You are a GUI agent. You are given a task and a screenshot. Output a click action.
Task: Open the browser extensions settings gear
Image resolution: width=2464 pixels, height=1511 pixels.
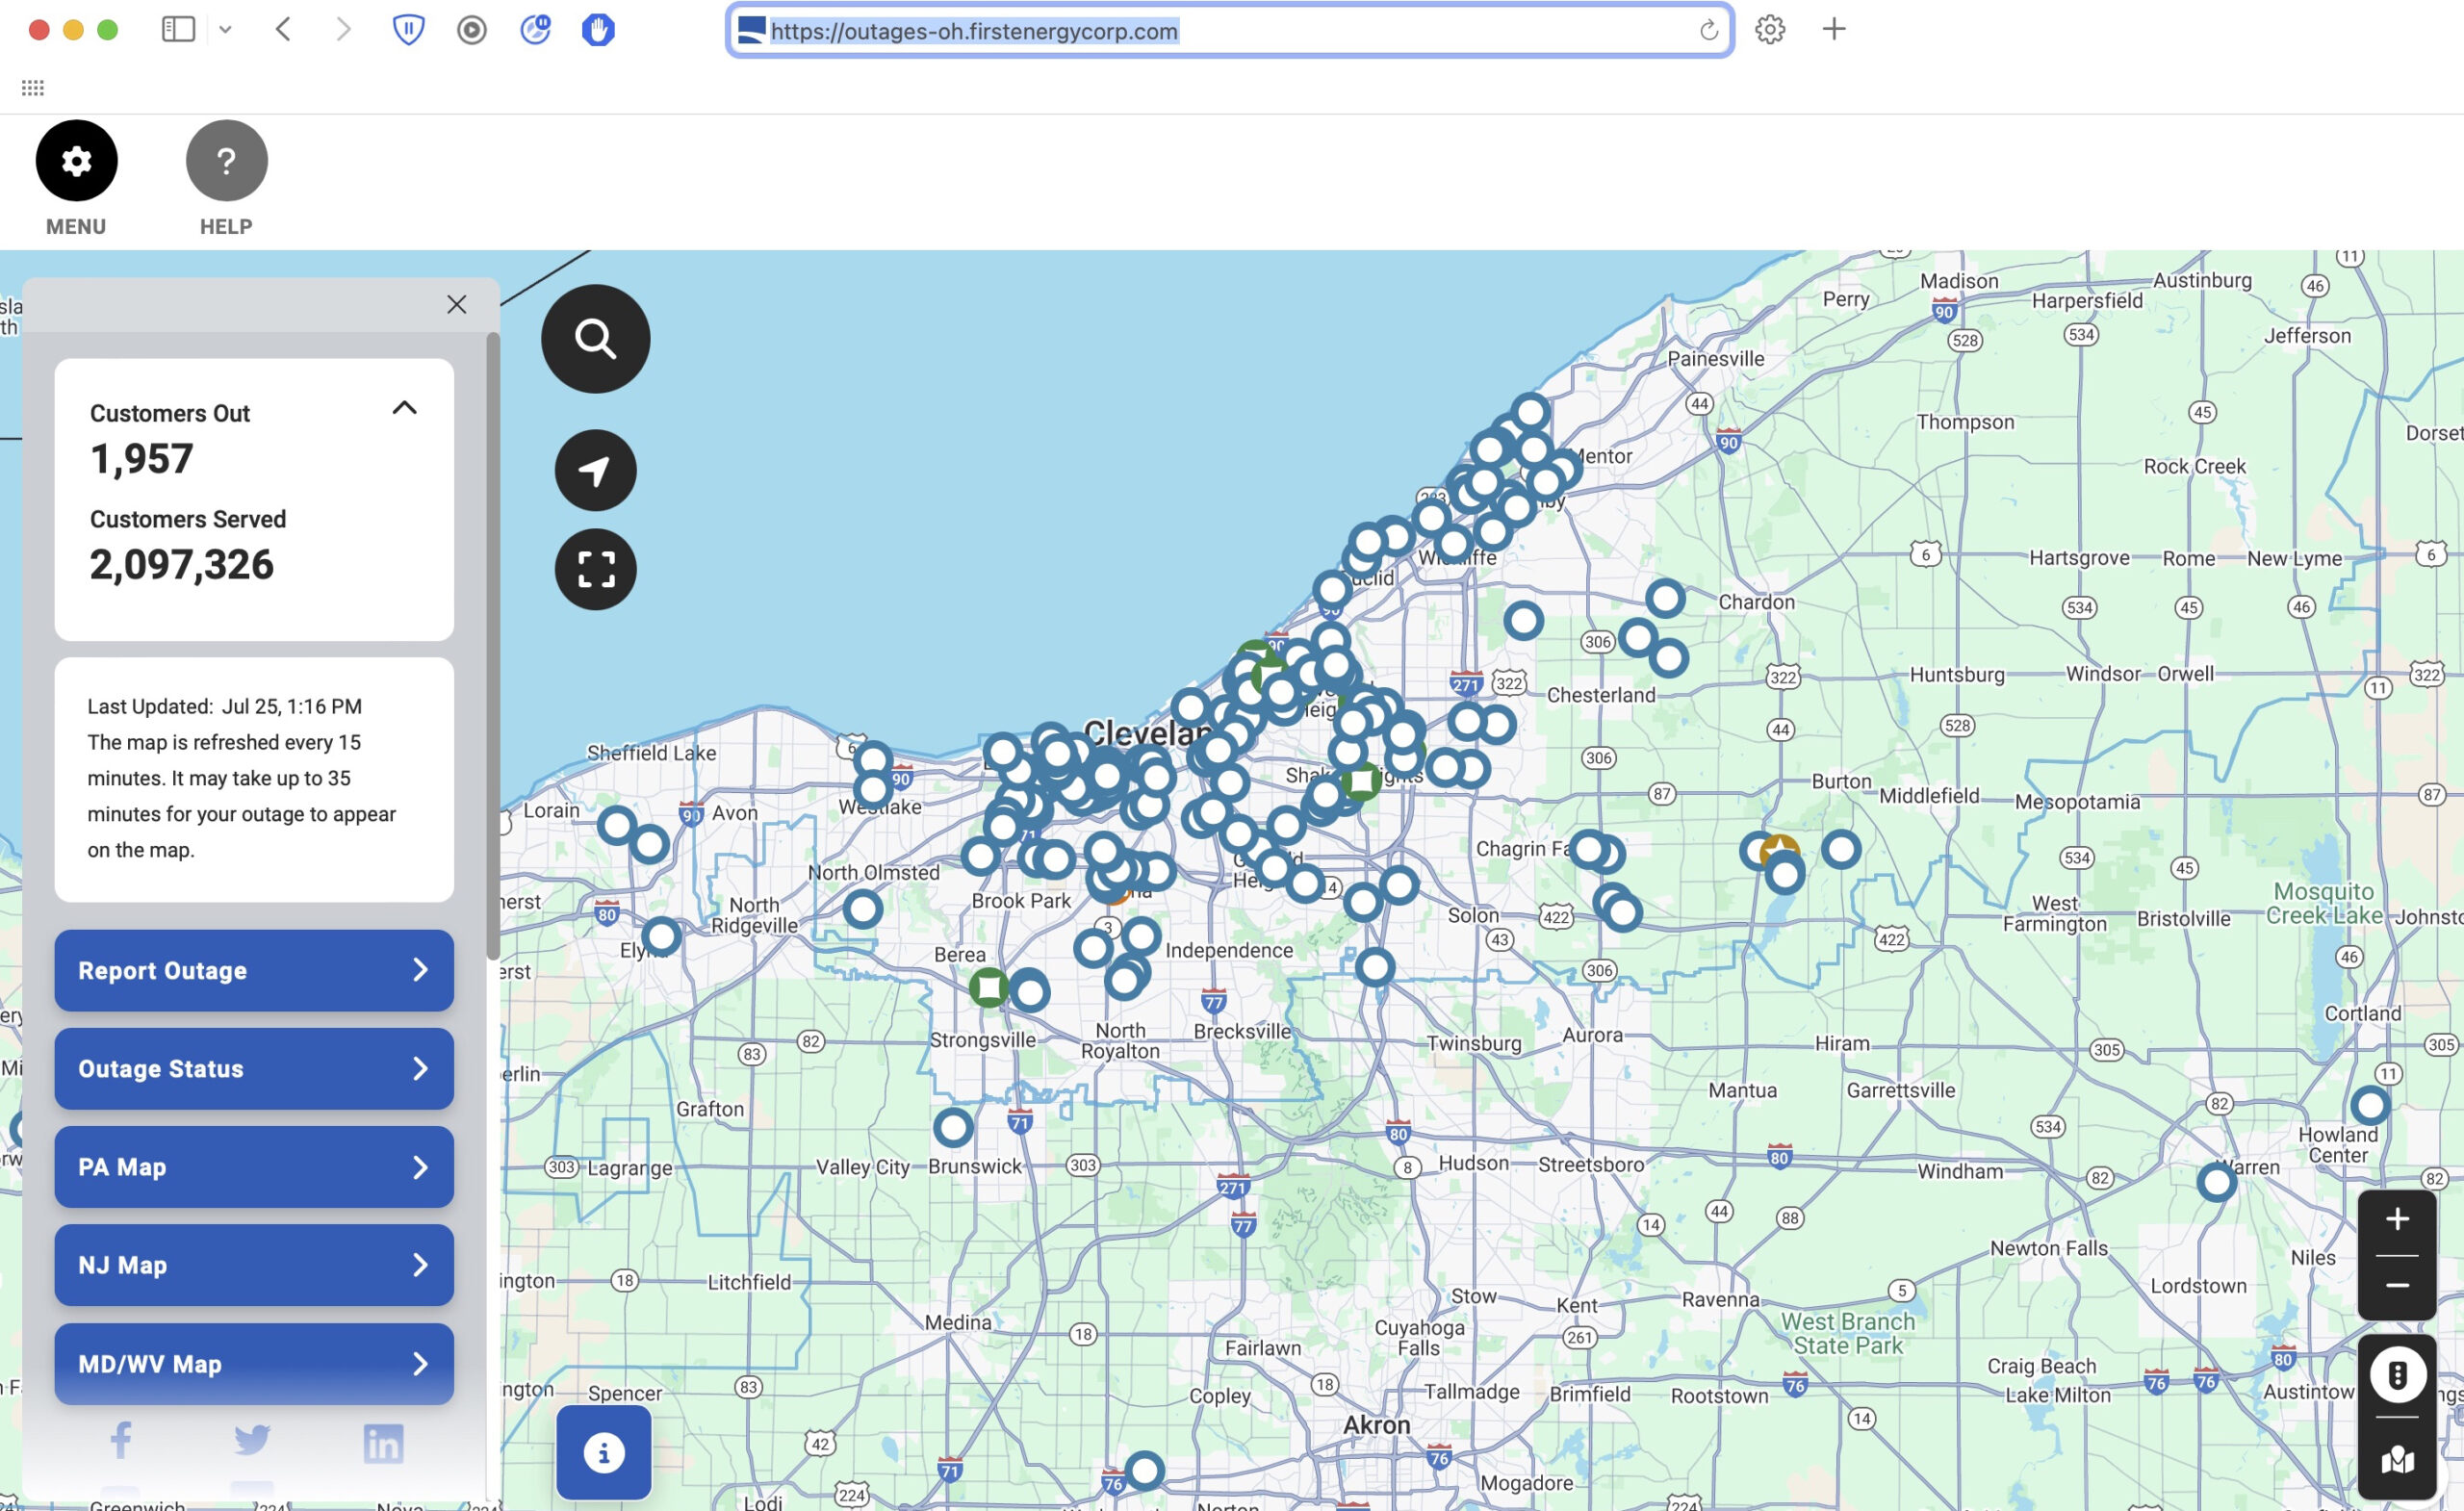[x=1769, y=29]
